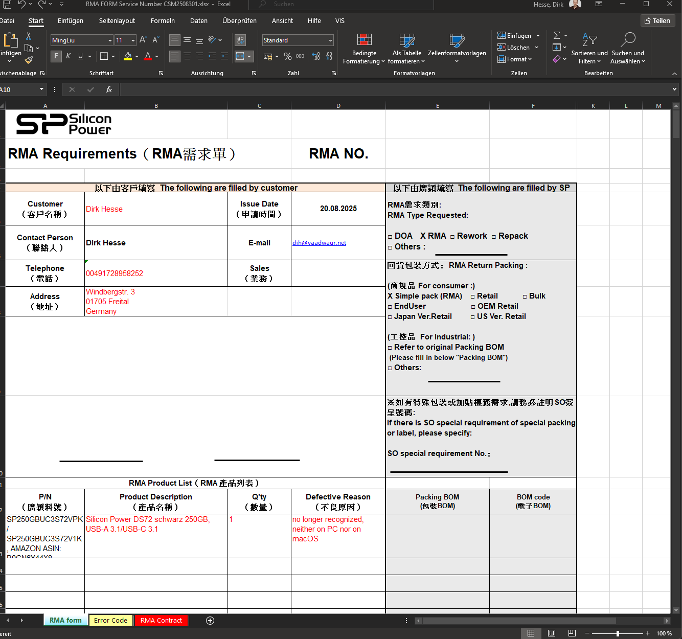Add a new sheet with the plus icon

tap(210, 621)
